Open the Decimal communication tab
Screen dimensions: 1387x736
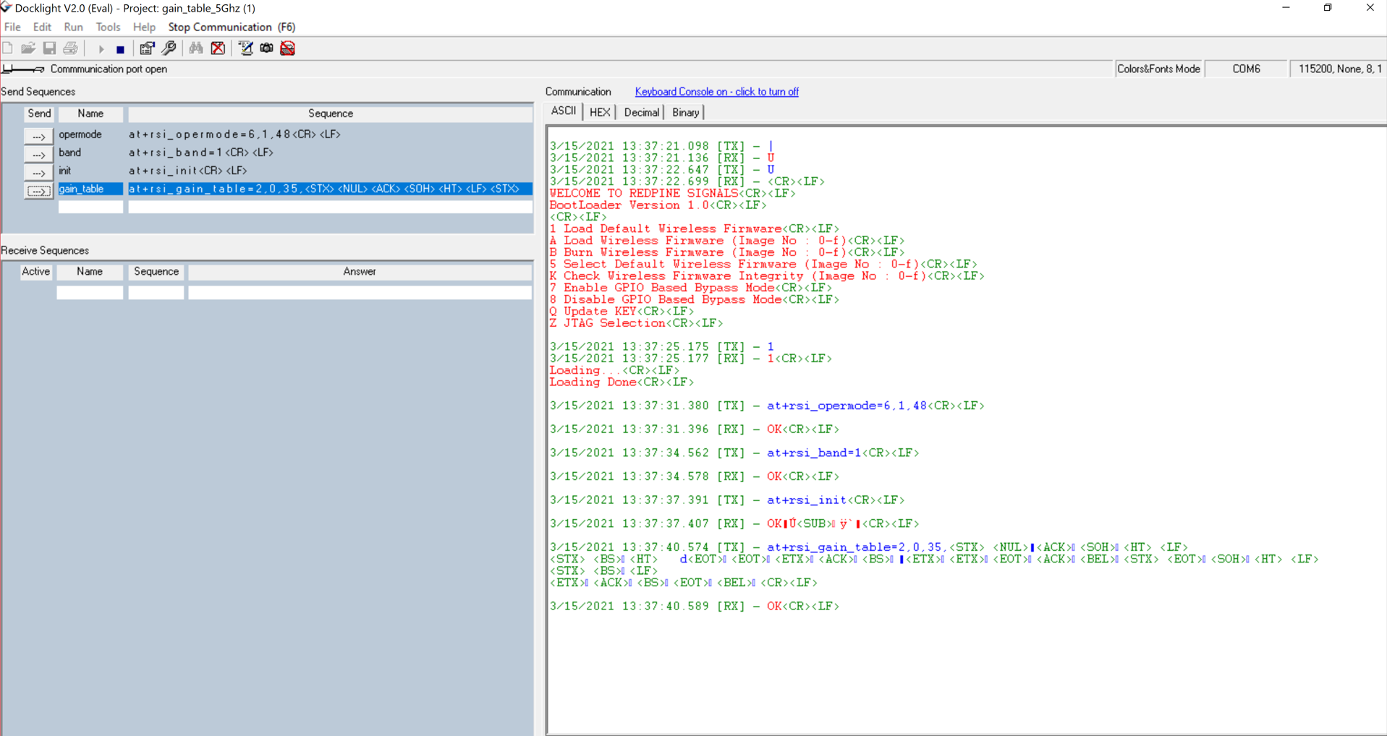point(640,112)
